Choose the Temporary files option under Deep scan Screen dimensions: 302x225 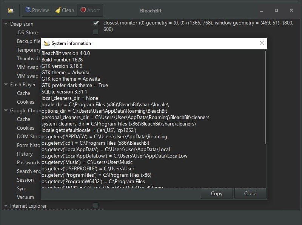[29, 50]
